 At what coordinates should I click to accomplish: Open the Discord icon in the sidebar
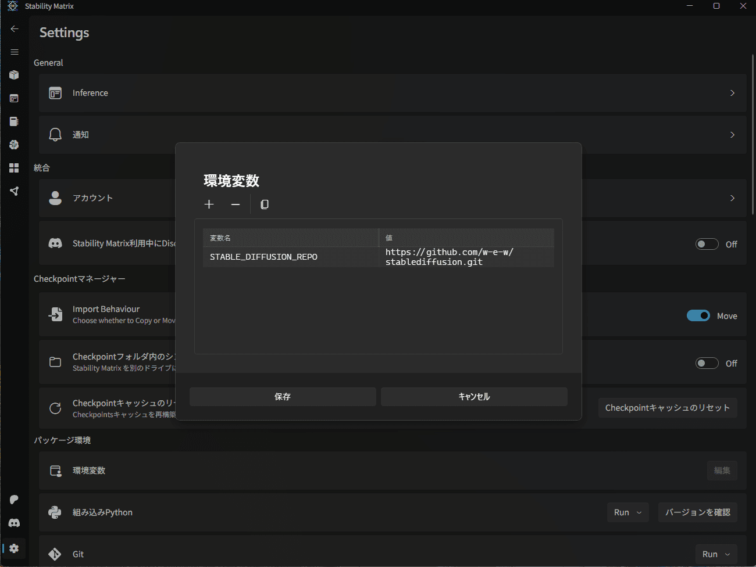(15, 523)
